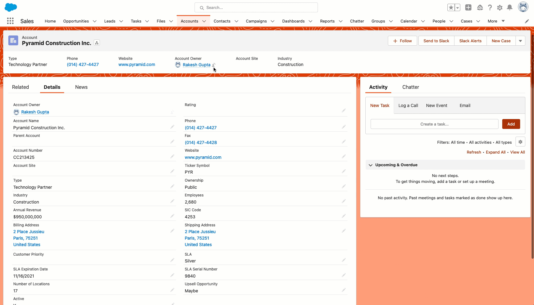Go to the Home navigation item
Screen dimensions: 534x305
pyautogui.click(x=50, y=21)
